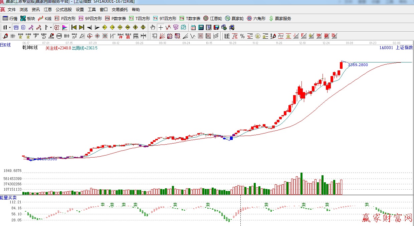Click the calendar icon showing 21
The height and width of the screenshot is (226, 414).
pos(193,27)
